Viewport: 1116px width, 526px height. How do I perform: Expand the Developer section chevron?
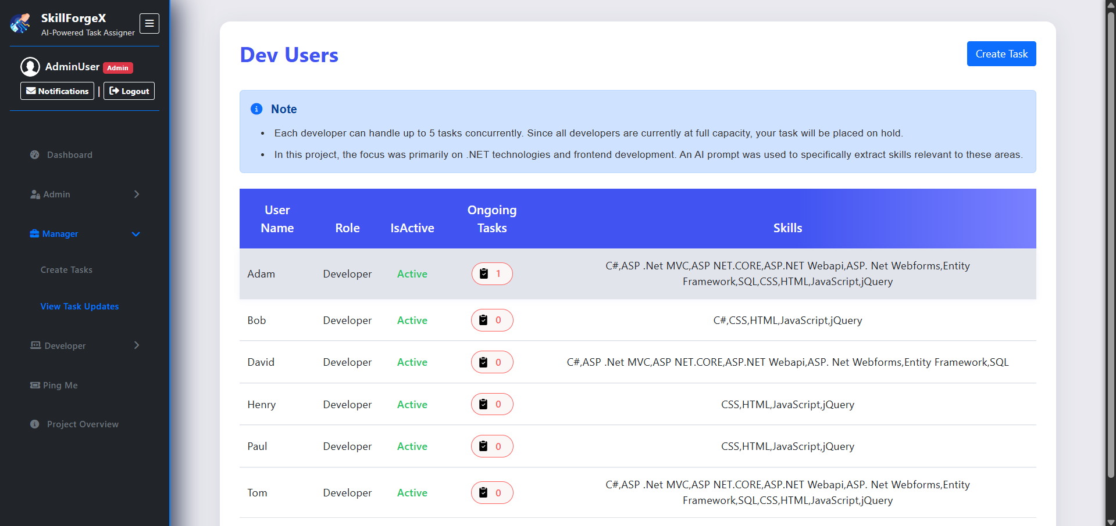136,345
